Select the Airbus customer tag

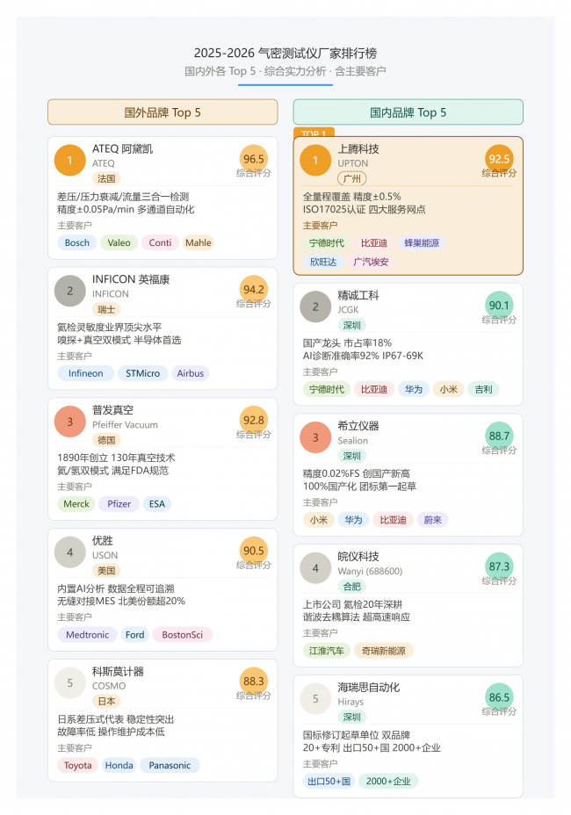coord(191,373)
